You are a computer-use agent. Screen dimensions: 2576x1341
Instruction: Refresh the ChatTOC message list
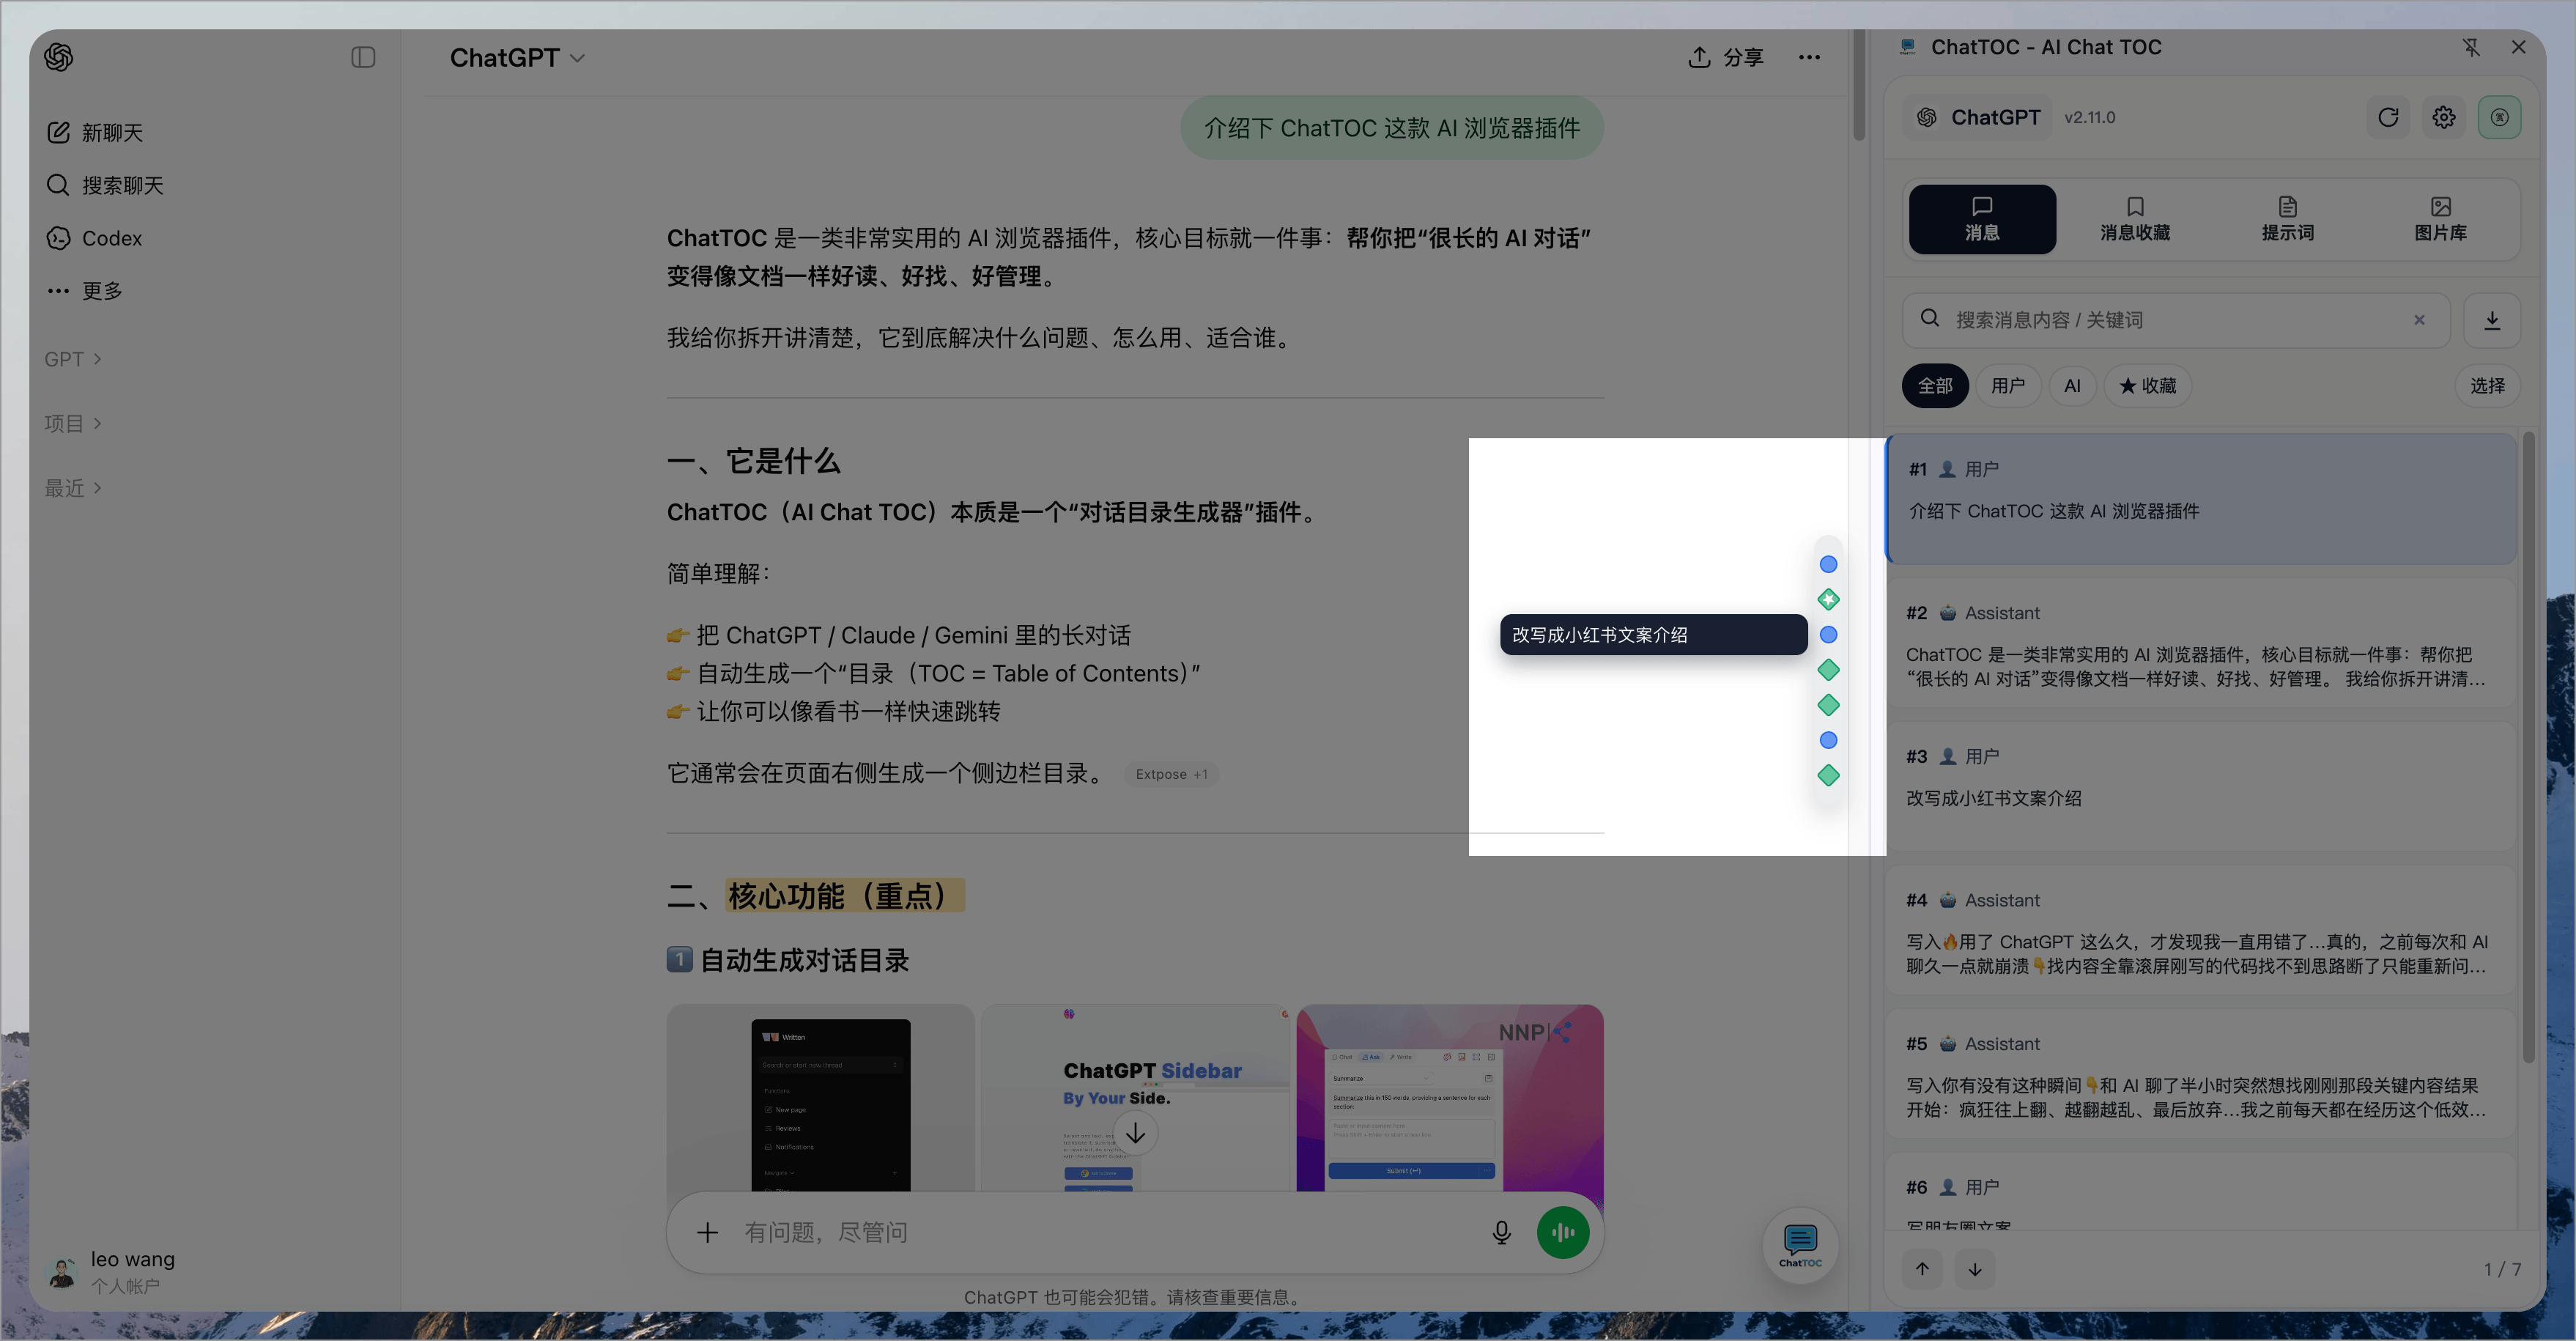2388,117
